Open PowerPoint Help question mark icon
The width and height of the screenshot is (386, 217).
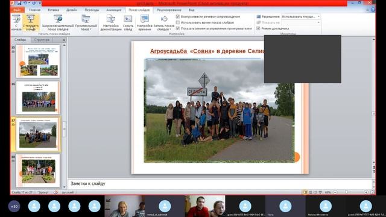tap(373, 10)
